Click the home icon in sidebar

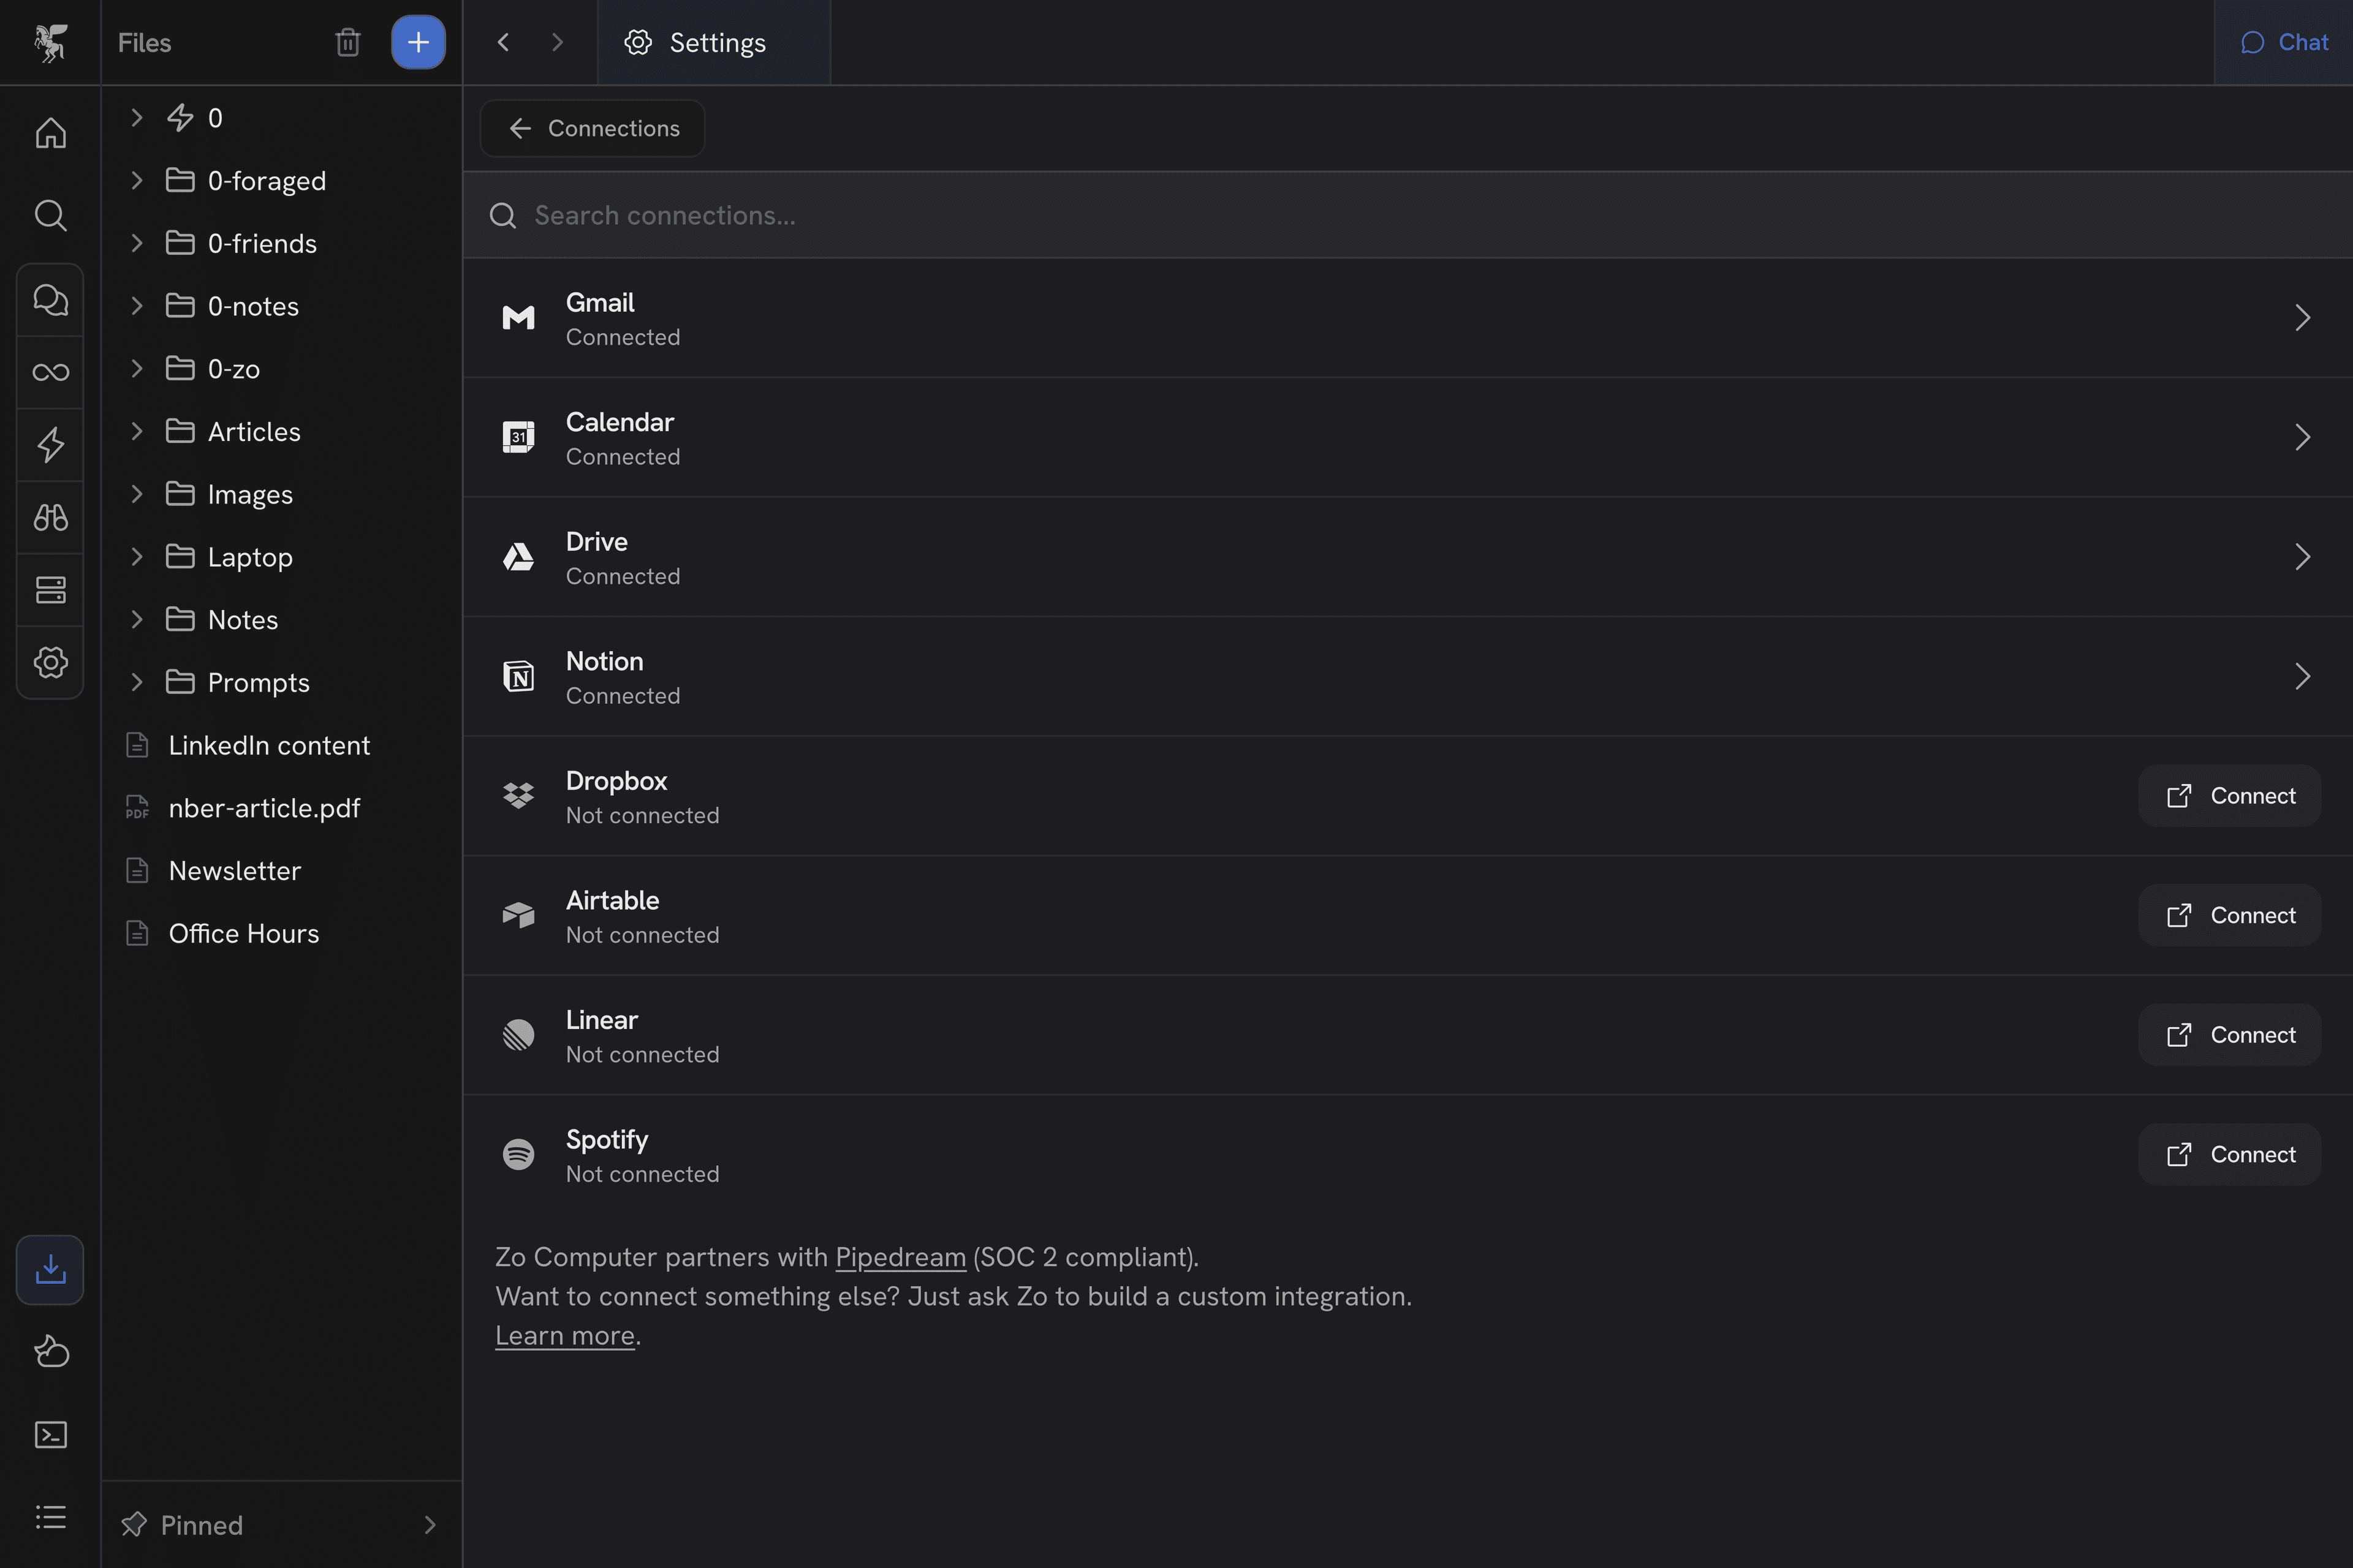click(50, 133)
